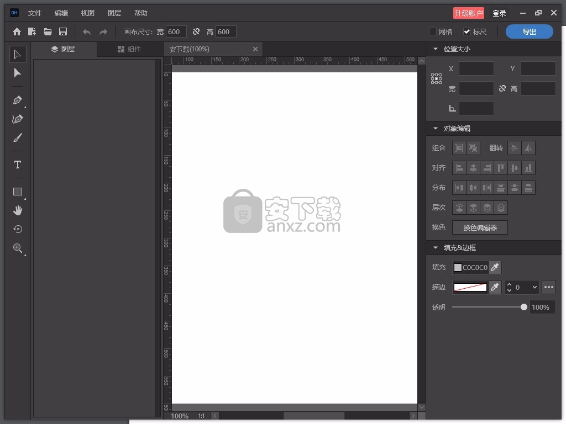Open more stroke options with the dots button
The height and width of the screenshot is (424, 566).
549,287
